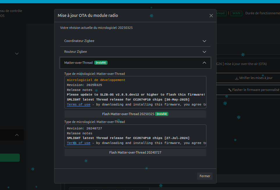Click Flash Matter-over-Thread 20240727 button
This screenshot has height=190, width=280.
135,152
